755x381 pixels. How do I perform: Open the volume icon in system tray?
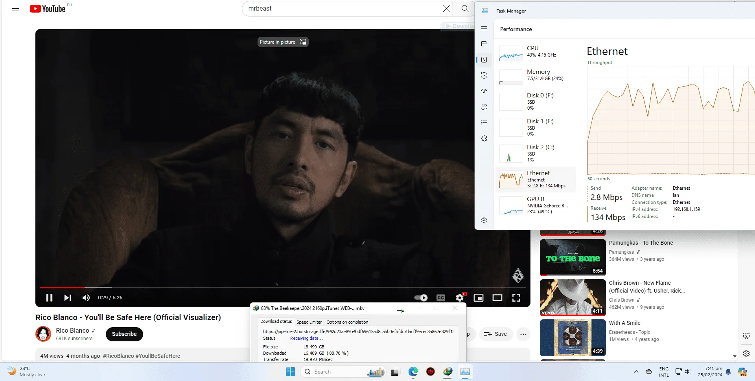(687, 372)
